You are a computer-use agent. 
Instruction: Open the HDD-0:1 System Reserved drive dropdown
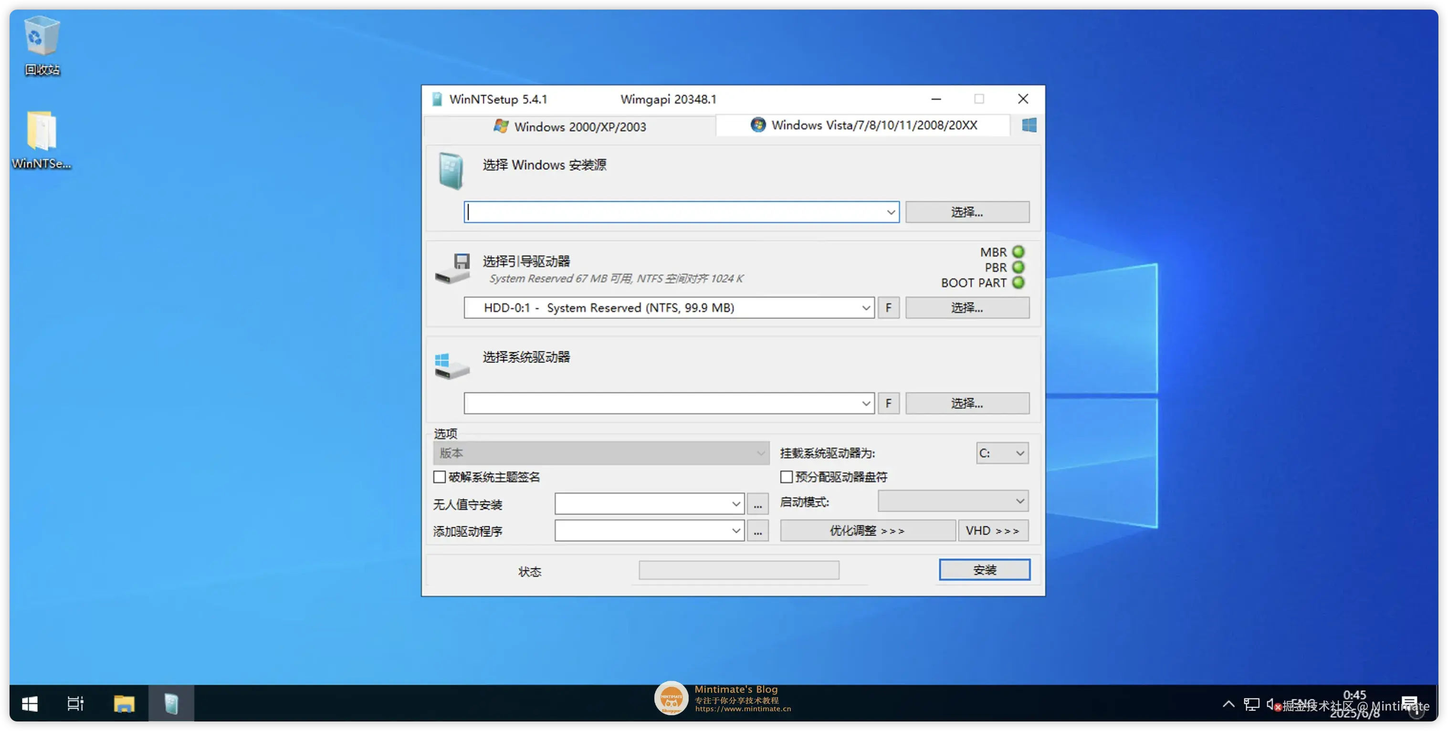866,307
